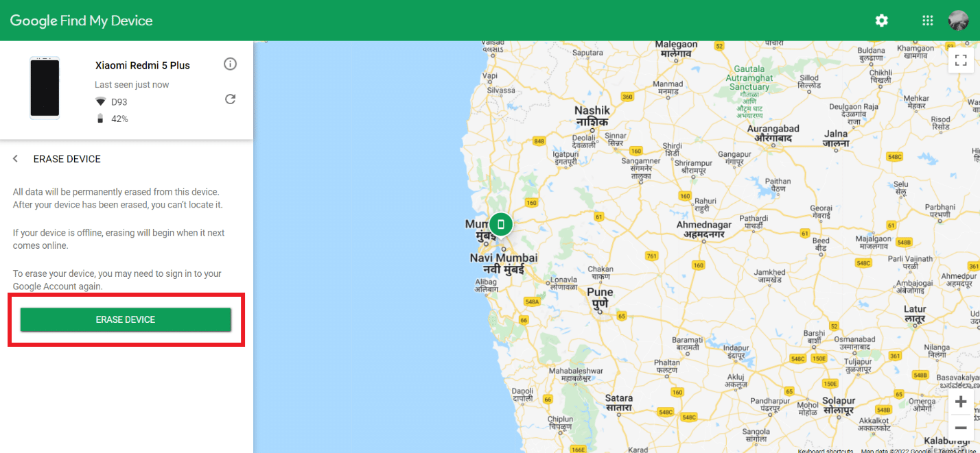Click the green ERASE DEVICE button
980x453 pixels.
(x=126, y=319)
